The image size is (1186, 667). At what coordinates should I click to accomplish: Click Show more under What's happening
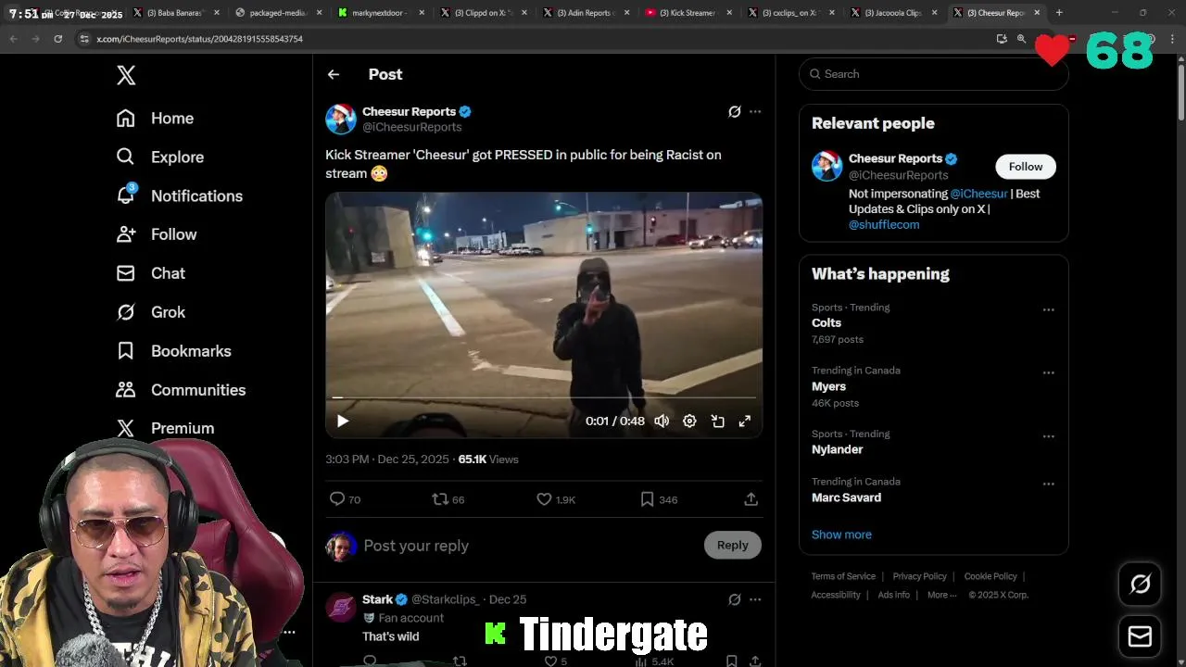tap(841, 535)
